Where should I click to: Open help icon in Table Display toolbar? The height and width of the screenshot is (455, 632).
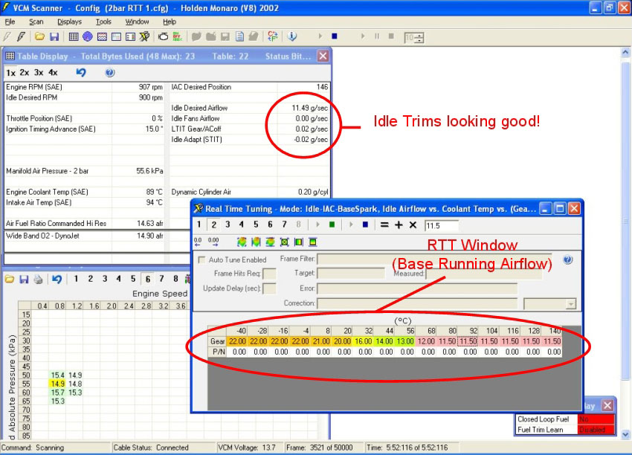[x=110, y=73]
